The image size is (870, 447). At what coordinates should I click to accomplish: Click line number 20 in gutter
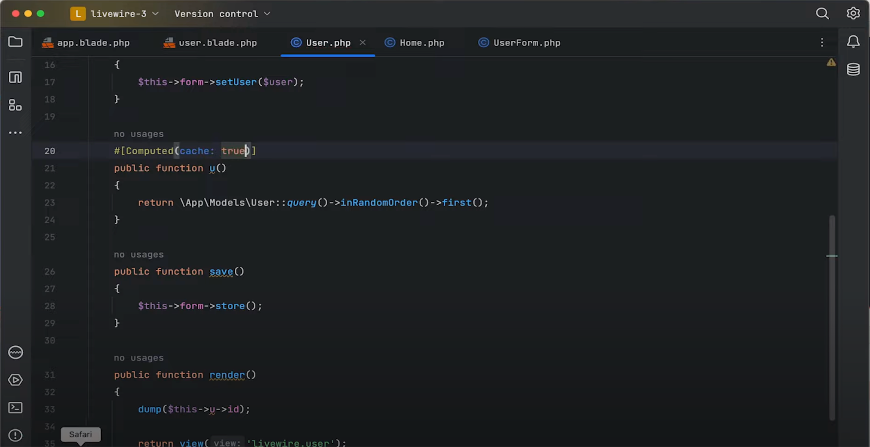[x=49, y=151]
